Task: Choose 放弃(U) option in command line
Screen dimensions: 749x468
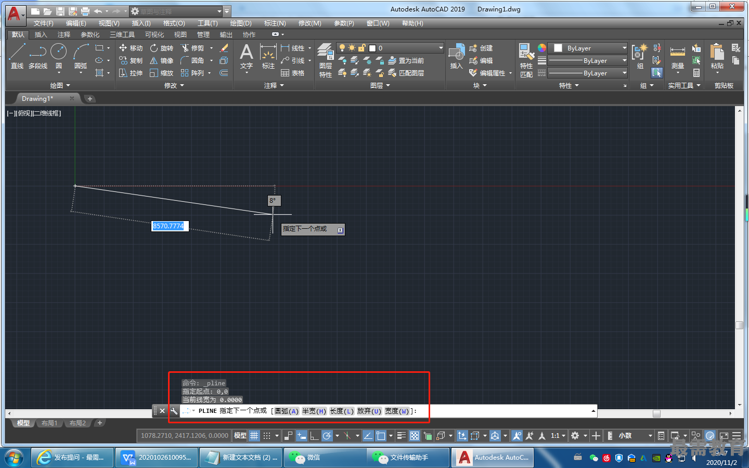Action: pos(369,411)
